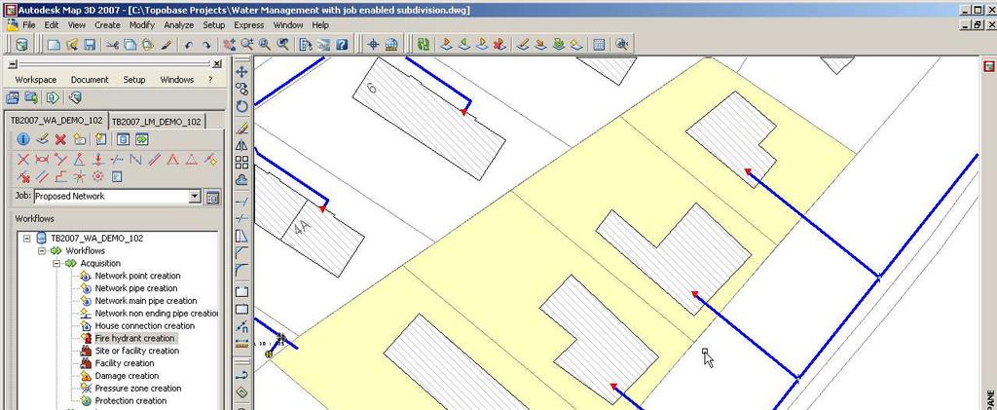Click the red triangle tool icon
The image size is (997, 410).
172,160
